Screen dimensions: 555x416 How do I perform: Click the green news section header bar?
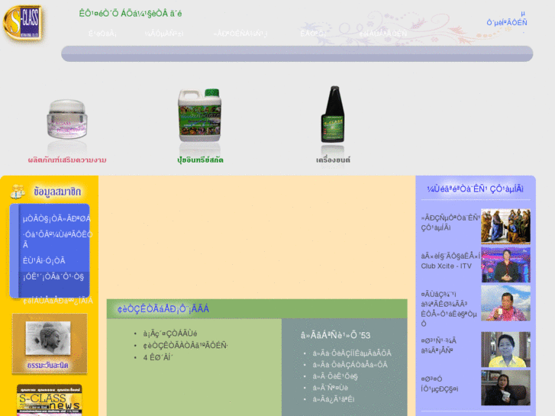257,308
